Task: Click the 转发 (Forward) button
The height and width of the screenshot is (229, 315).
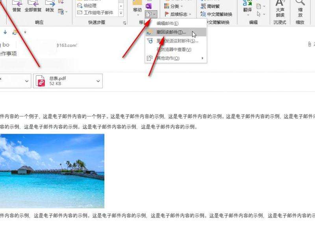Action: 50,6
